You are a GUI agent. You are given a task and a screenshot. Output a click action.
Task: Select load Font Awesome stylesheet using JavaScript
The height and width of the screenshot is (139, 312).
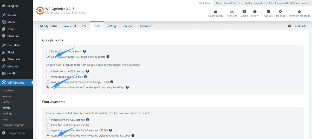[x=48, y=136]
